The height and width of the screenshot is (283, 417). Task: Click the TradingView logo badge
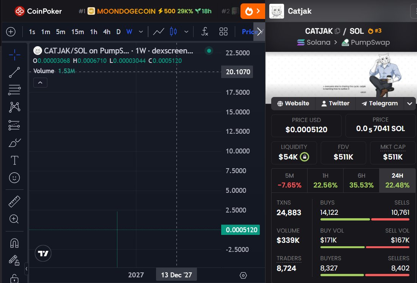click(43, 253)
